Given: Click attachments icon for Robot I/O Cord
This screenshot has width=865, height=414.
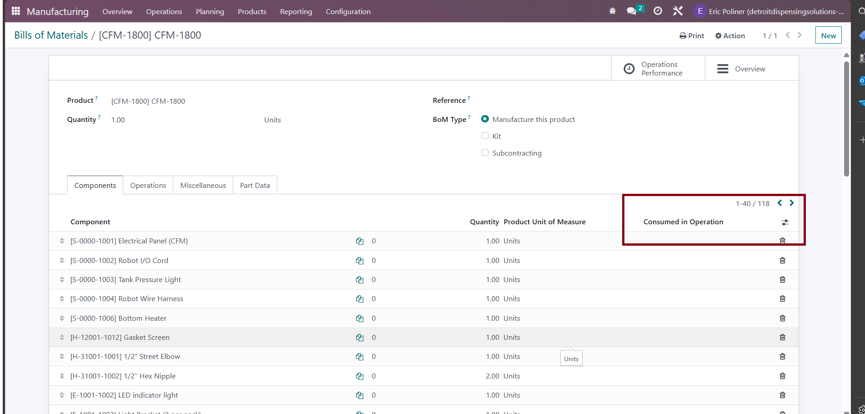Looking at the screenshot, I should 360,261.
